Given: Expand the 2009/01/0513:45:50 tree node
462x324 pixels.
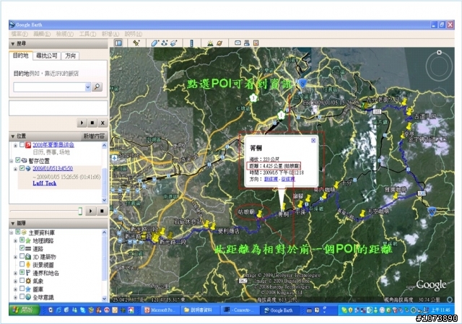Looking at the screenshot, I should point(15,169).
